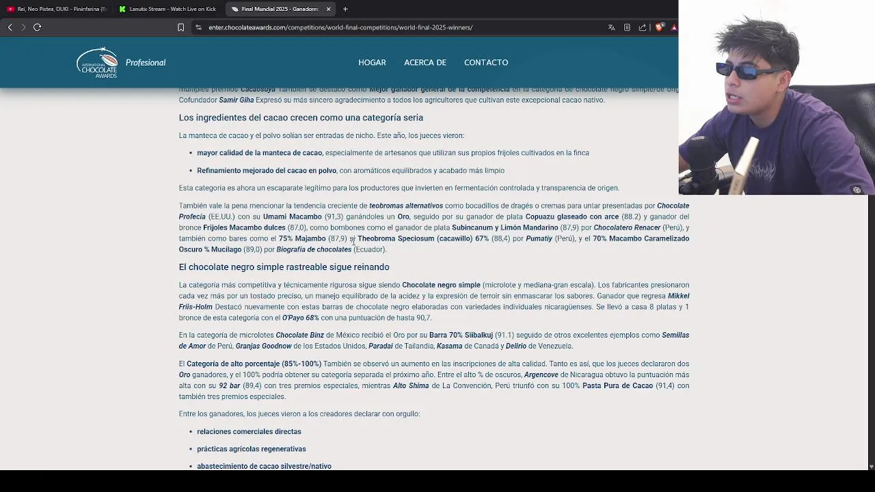Click the text 'Chocolate Profecía'
The width and height of the screenshot is (875, 492).
point(673,206)
